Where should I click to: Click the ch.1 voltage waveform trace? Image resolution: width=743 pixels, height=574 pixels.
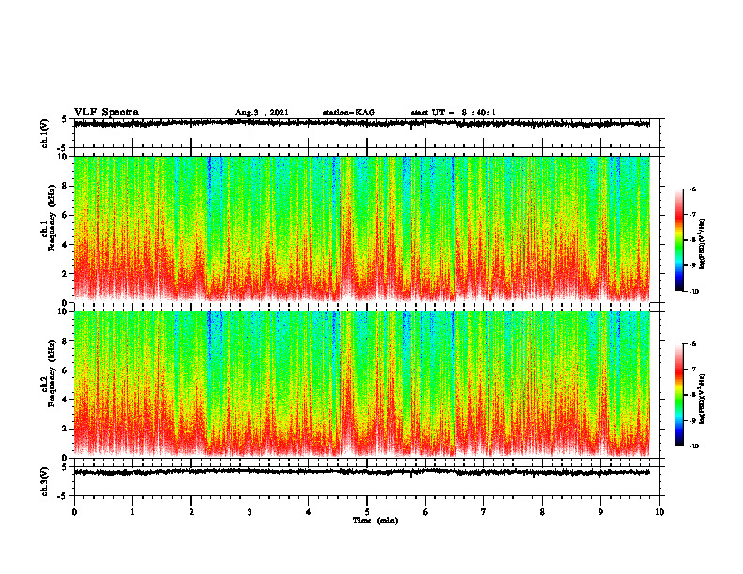pos(361,123)
